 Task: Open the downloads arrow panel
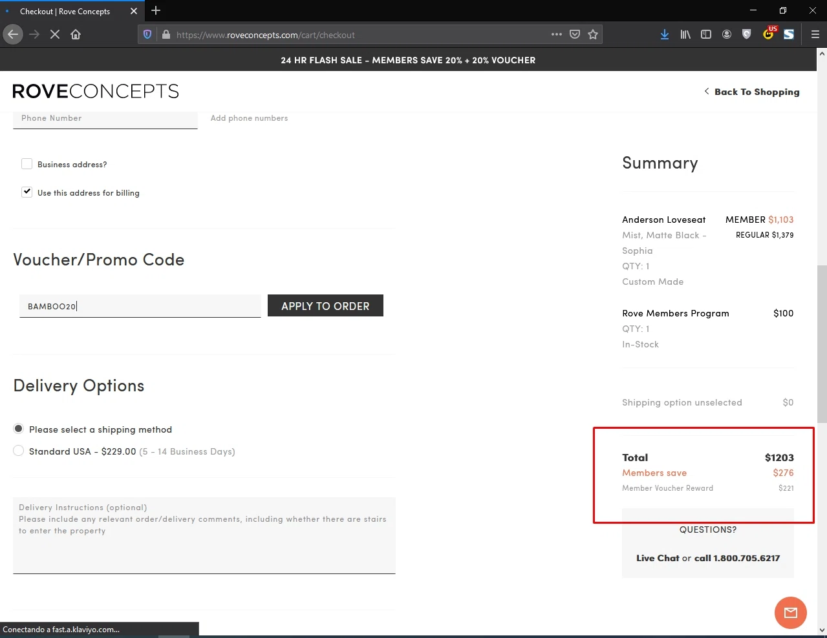coord(664,34)
